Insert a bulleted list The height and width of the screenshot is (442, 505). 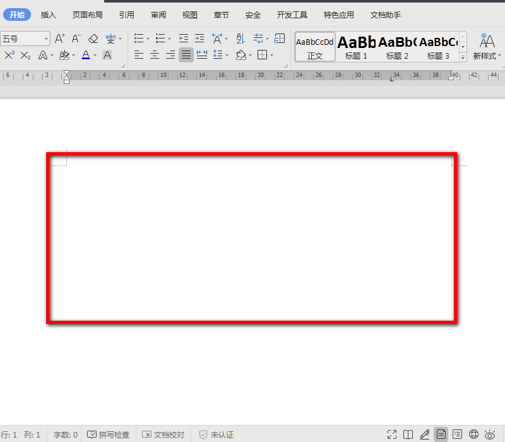(139, 39)
